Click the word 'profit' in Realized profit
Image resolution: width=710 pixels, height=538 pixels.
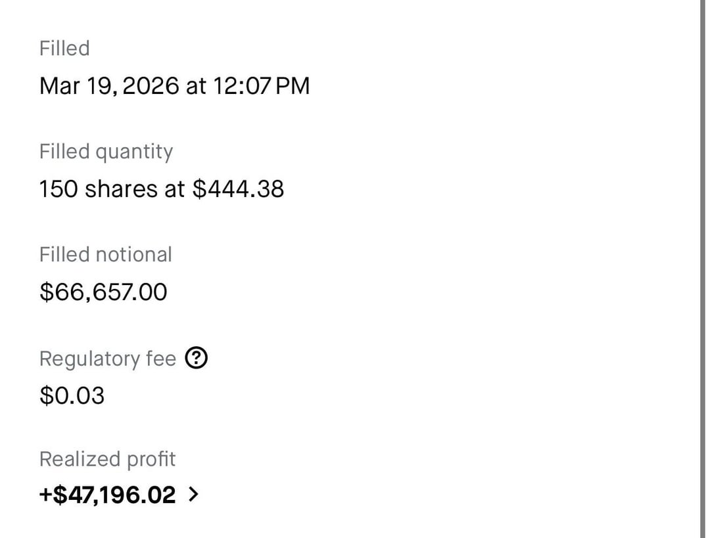click(x=151, y=459)
